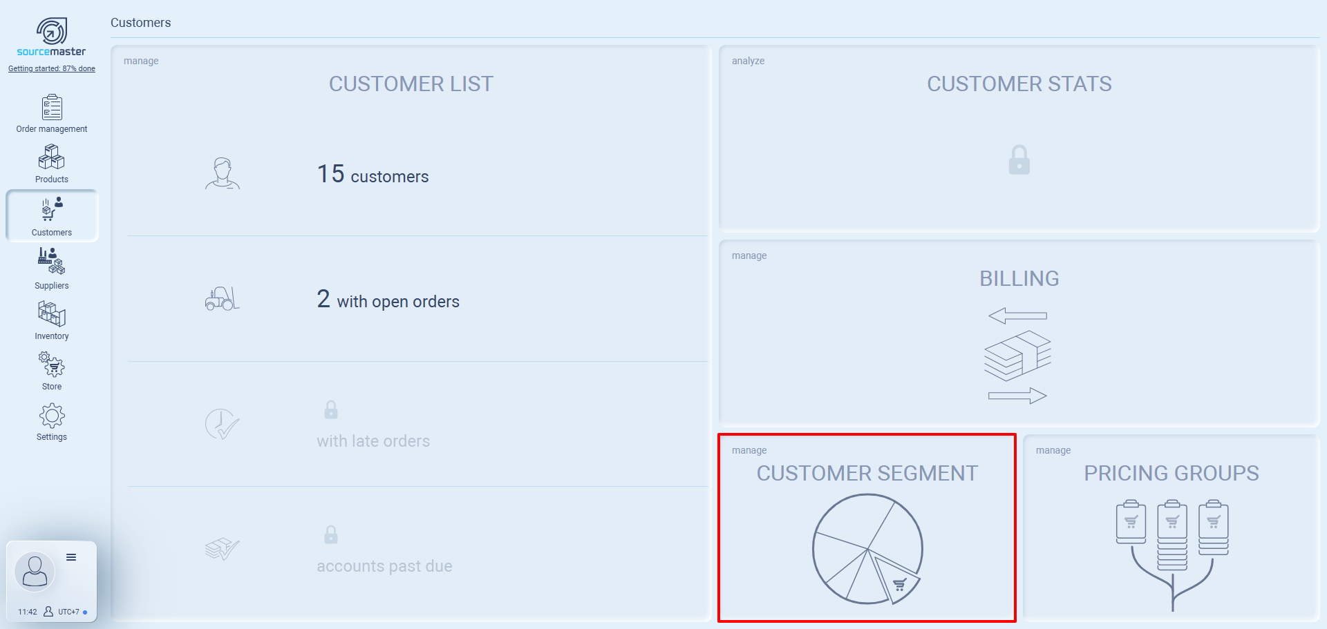Open Settings from the sidebar
The height and width of the screenshot is (629, 1327).
tap(52, 422)
